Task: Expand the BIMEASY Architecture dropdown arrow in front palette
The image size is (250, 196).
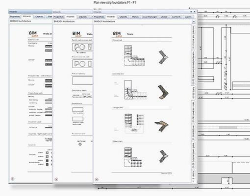Action: 194,22
